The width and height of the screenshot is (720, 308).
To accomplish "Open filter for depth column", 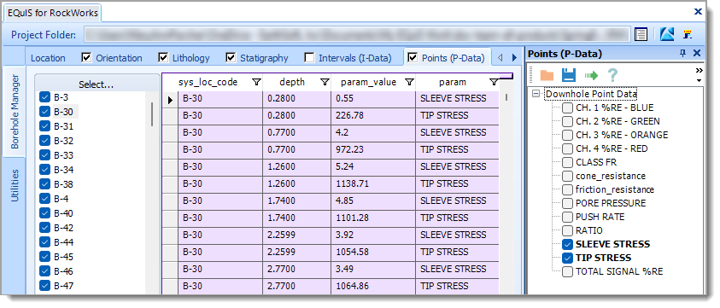I will tap(325, 82).
